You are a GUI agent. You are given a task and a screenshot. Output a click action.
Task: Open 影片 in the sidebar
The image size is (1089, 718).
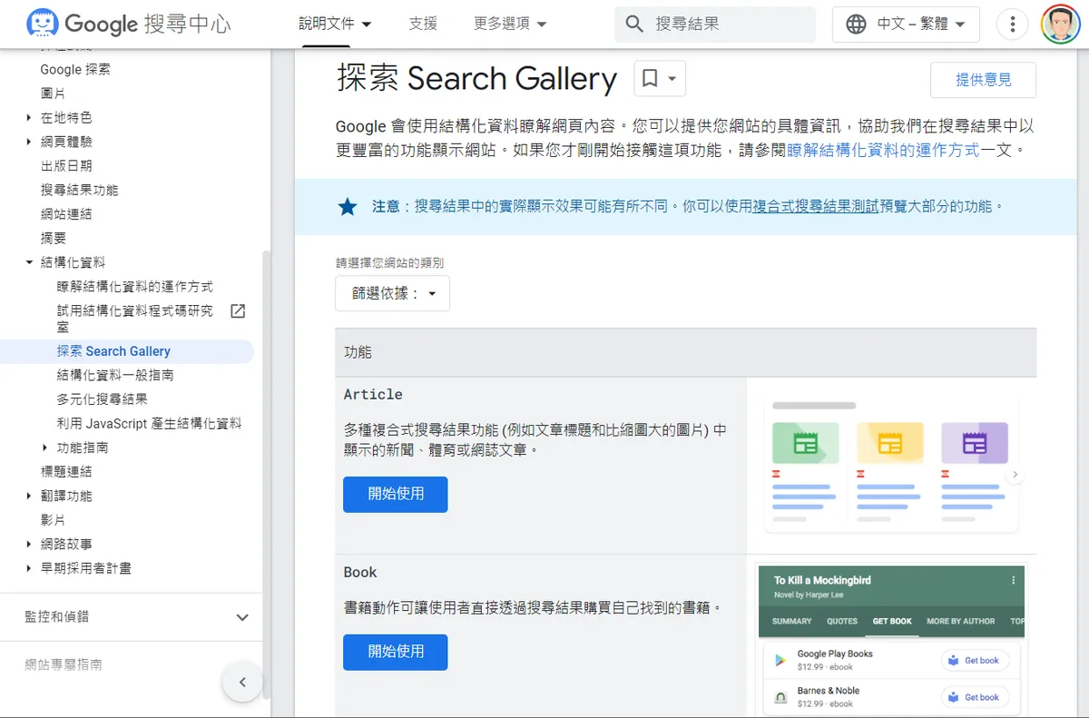coord(53,520)
